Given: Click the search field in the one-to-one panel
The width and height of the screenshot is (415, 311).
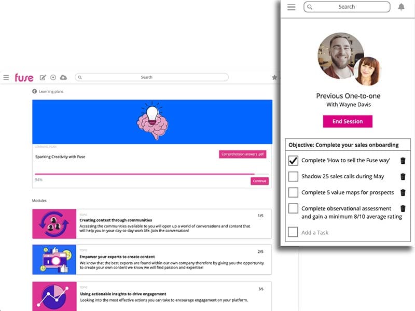Looking at the screenshot, I should (x=347, y=7).
